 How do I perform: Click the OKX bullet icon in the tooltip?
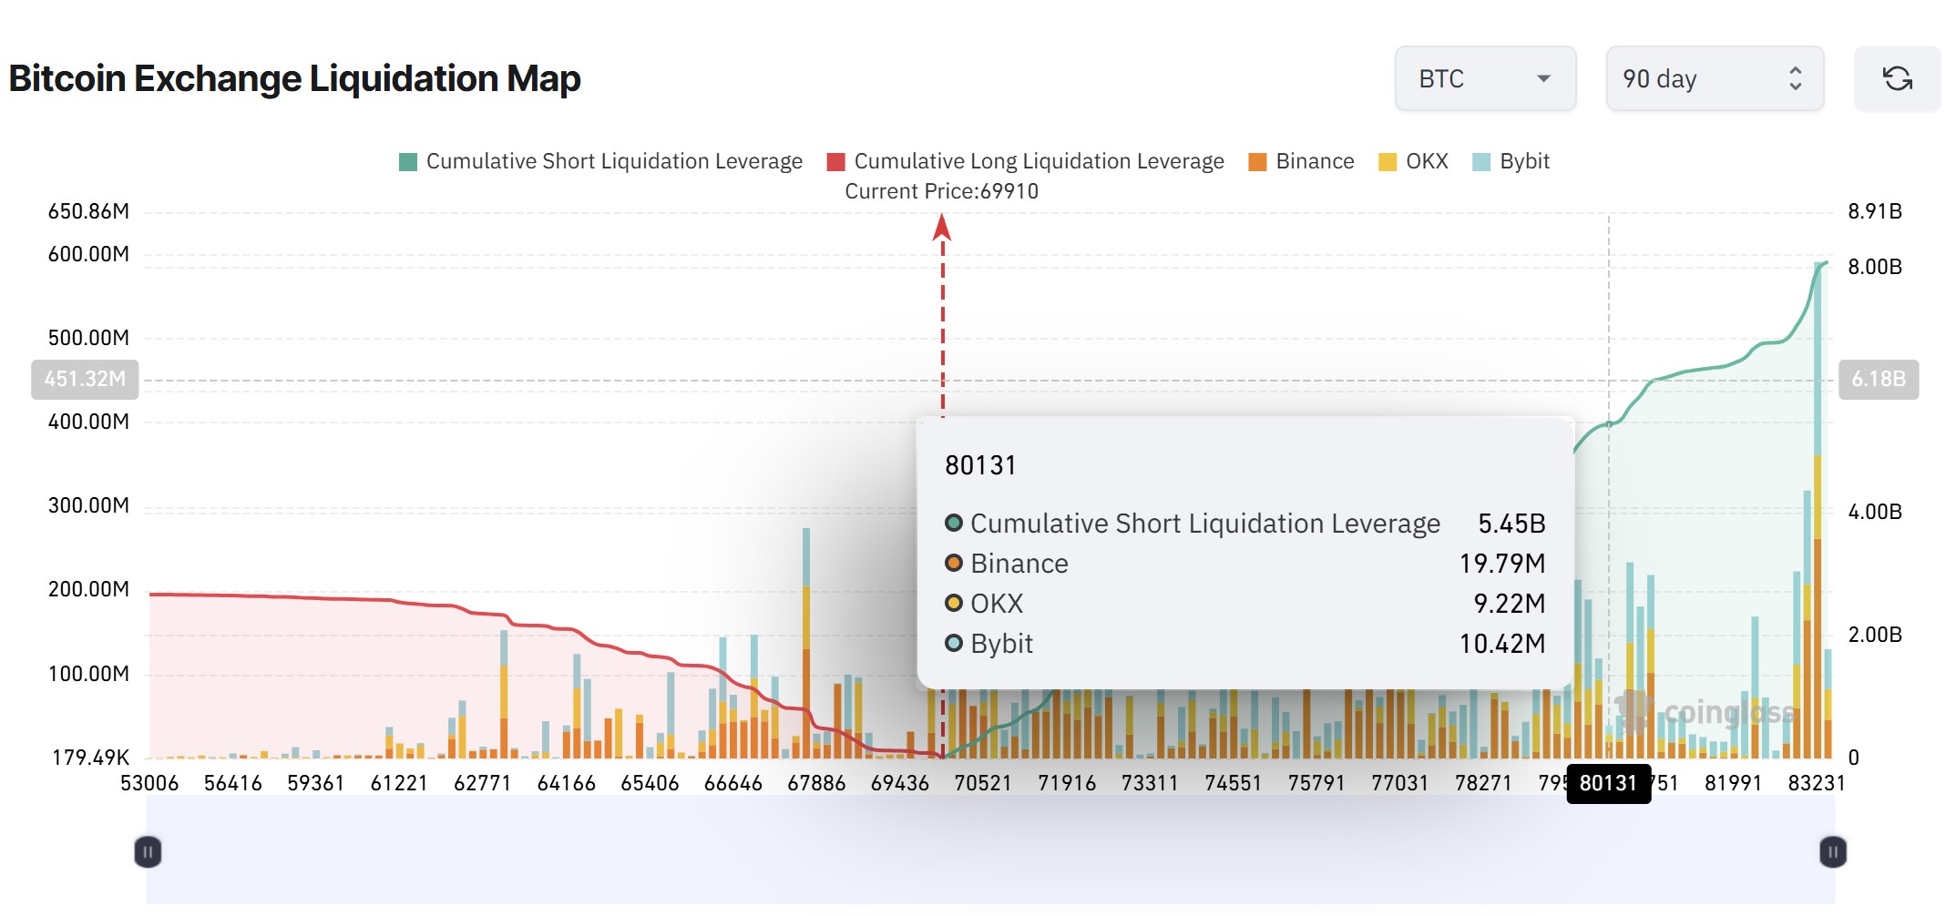(953, 603)
